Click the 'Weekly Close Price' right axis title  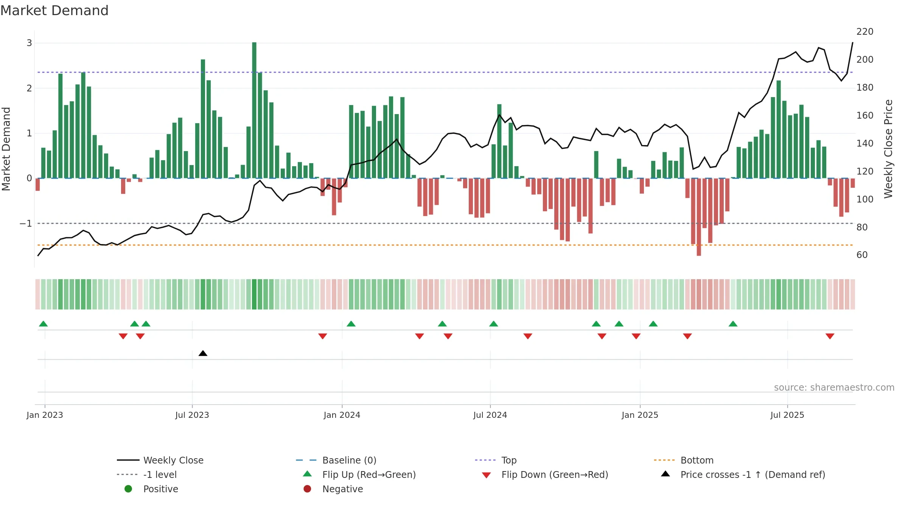[888, 149]
